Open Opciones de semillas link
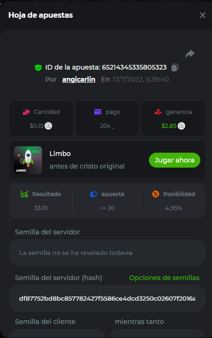212x338 pixels. pyautogui.click(x=164, y=278)
